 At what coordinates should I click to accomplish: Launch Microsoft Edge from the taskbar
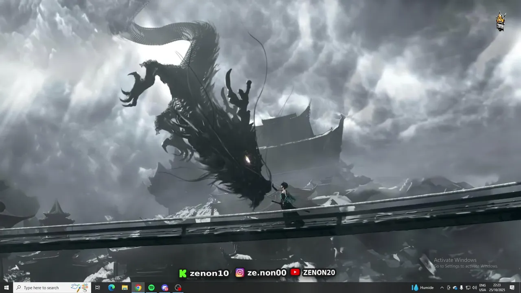pos(112,288)
